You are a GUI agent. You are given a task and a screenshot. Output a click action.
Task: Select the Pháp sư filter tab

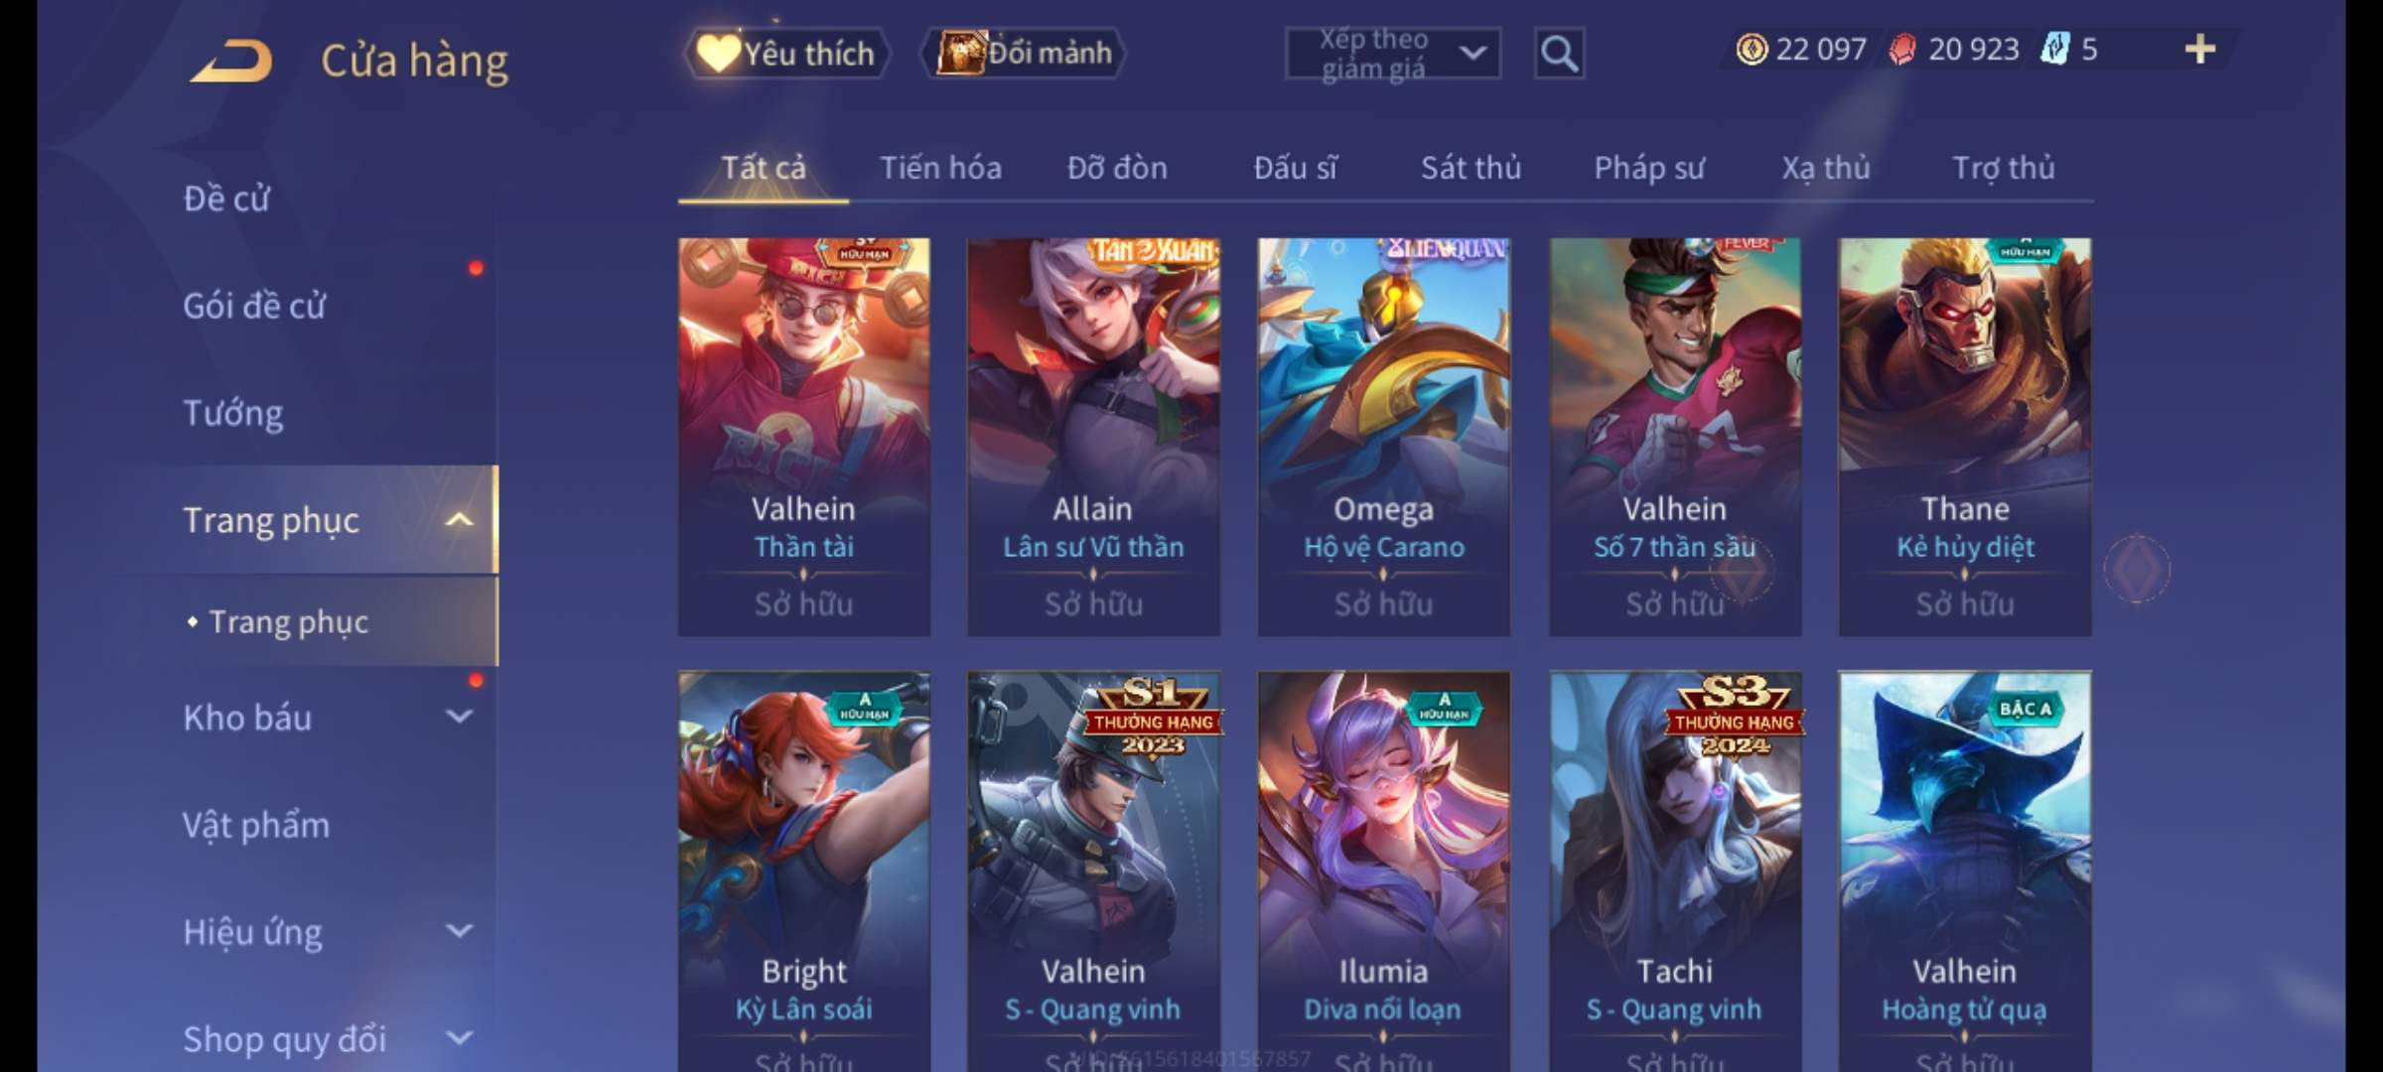(x=1649, y=167)
